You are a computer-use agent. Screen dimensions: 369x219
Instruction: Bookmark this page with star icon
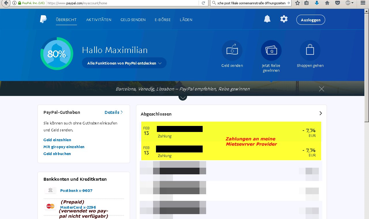coord(298,3)
